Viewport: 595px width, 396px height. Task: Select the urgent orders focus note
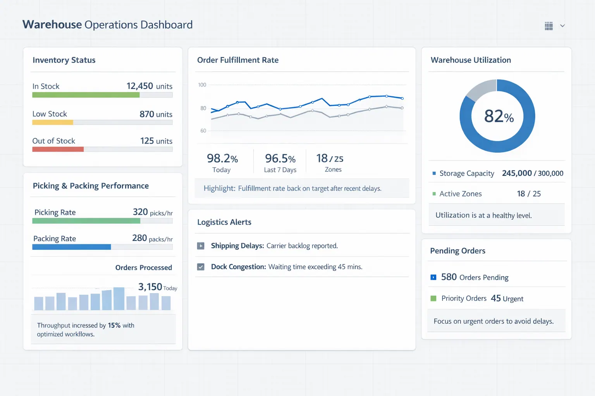496,321
